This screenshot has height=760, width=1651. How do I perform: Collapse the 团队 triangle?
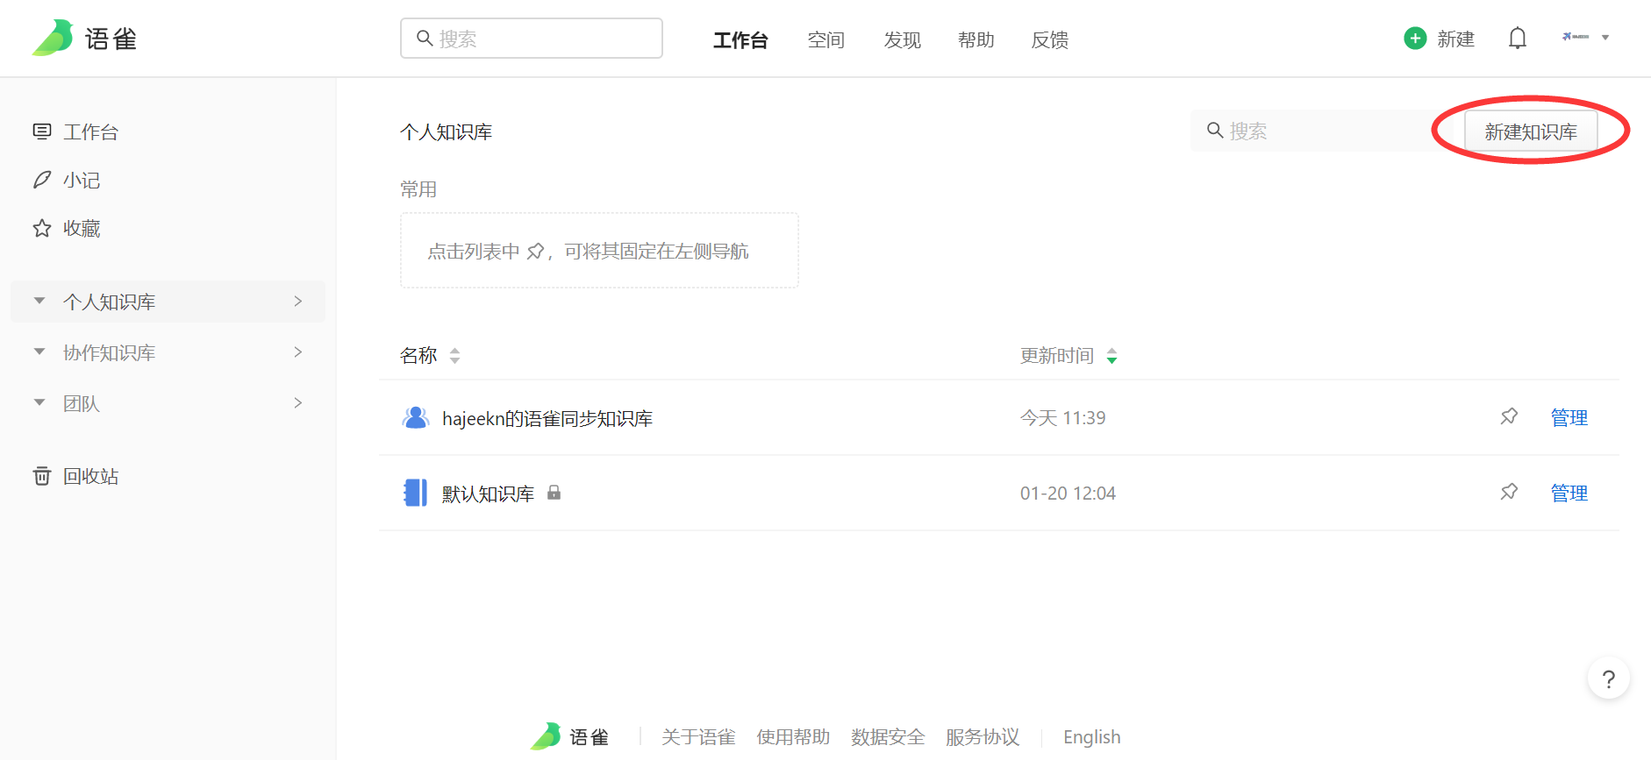click(x=39, y=402)
